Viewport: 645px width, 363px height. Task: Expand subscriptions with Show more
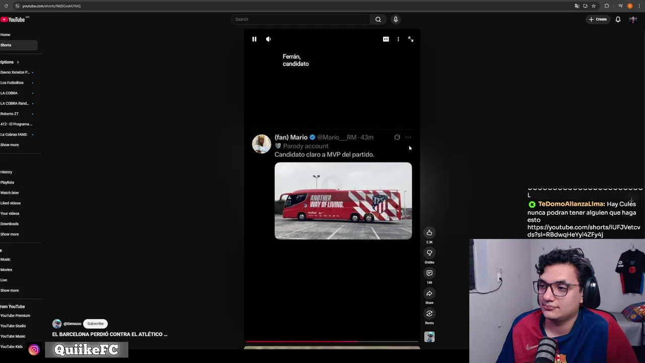pyautogui.click(x=10, y=145)
